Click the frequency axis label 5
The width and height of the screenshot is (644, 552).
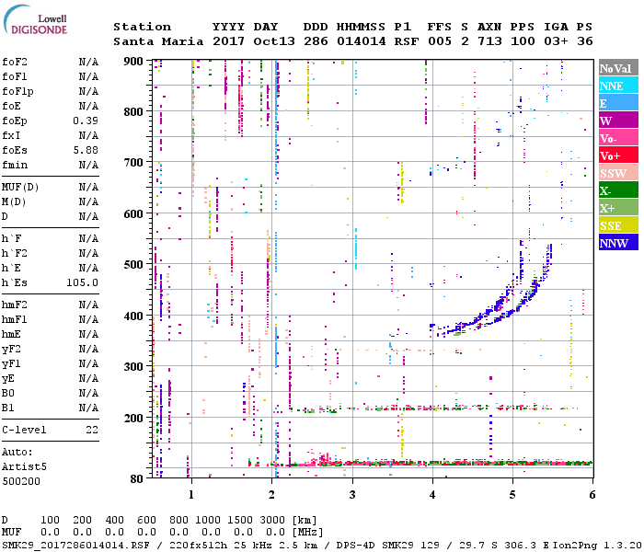pyautogui.click(x=512, y=495)
